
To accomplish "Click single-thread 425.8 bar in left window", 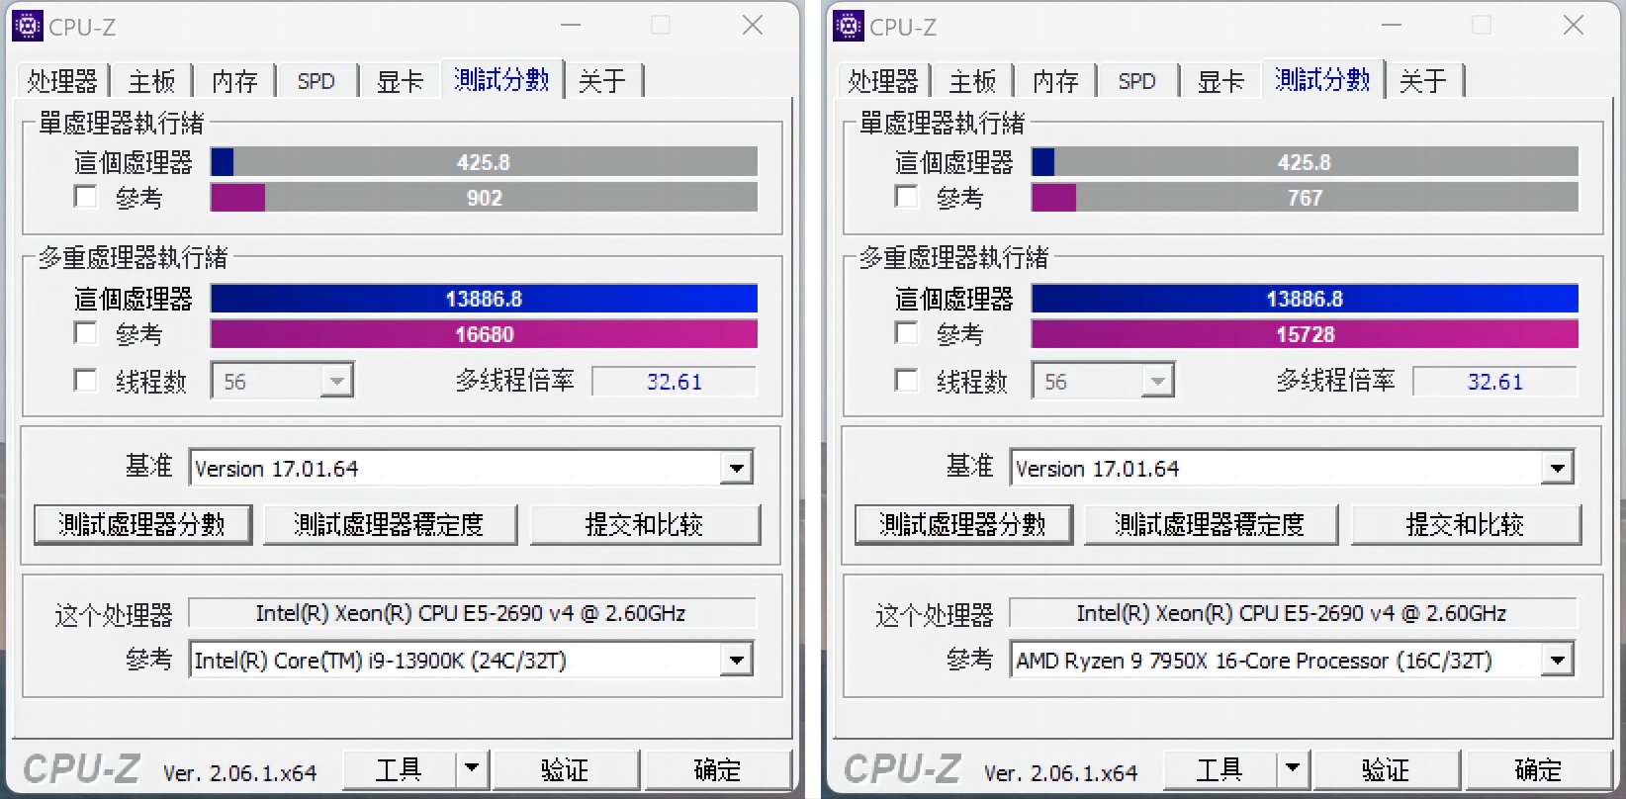I will point(484,161).
